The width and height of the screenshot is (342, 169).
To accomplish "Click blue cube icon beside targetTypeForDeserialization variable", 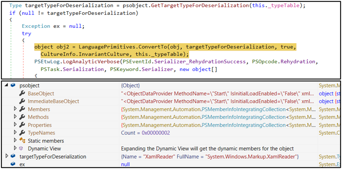I will tap(13, 156).
